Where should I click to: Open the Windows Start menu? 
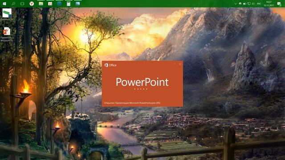tap(4, 4)
